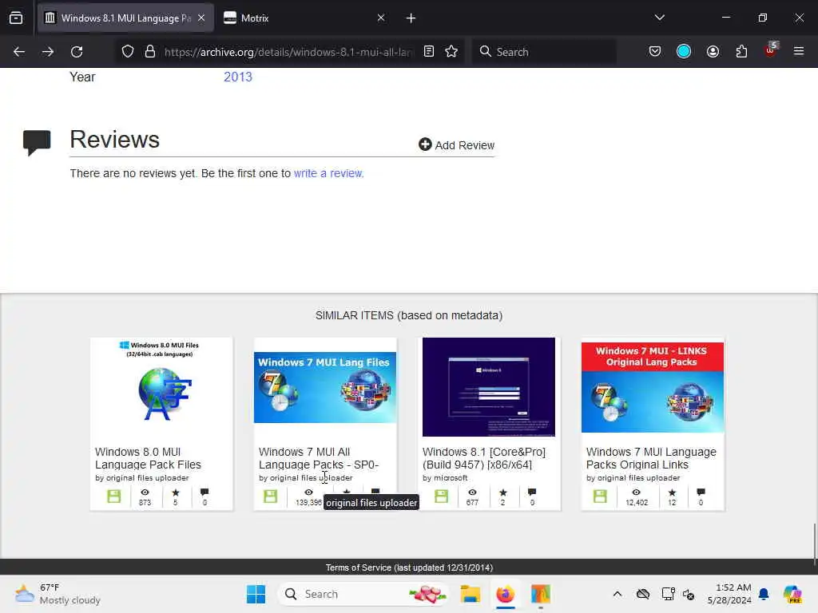Open a new tab with the plus button

point(411,18)
